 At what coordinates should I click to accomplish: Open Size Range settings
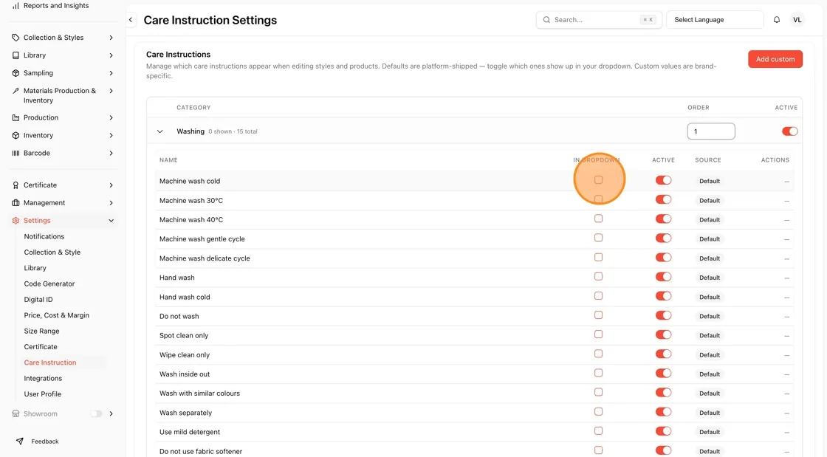coord(41,331)
